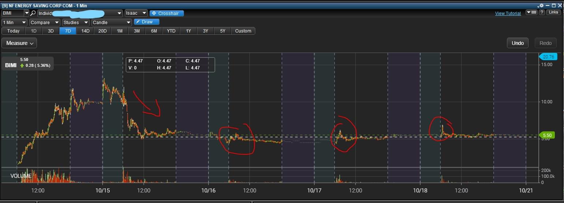Image resolution: width=564 pixels, height=203 pixels.
Task: Click the 200k volume axis label
Action: (546, 171)
